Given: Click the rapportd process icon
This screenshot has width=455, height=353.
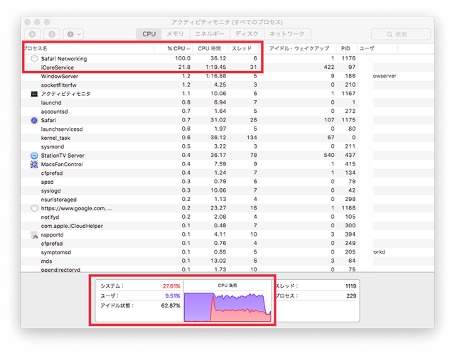Looking at the screenshot, I should pyautogui.click(x=34, y=235).
